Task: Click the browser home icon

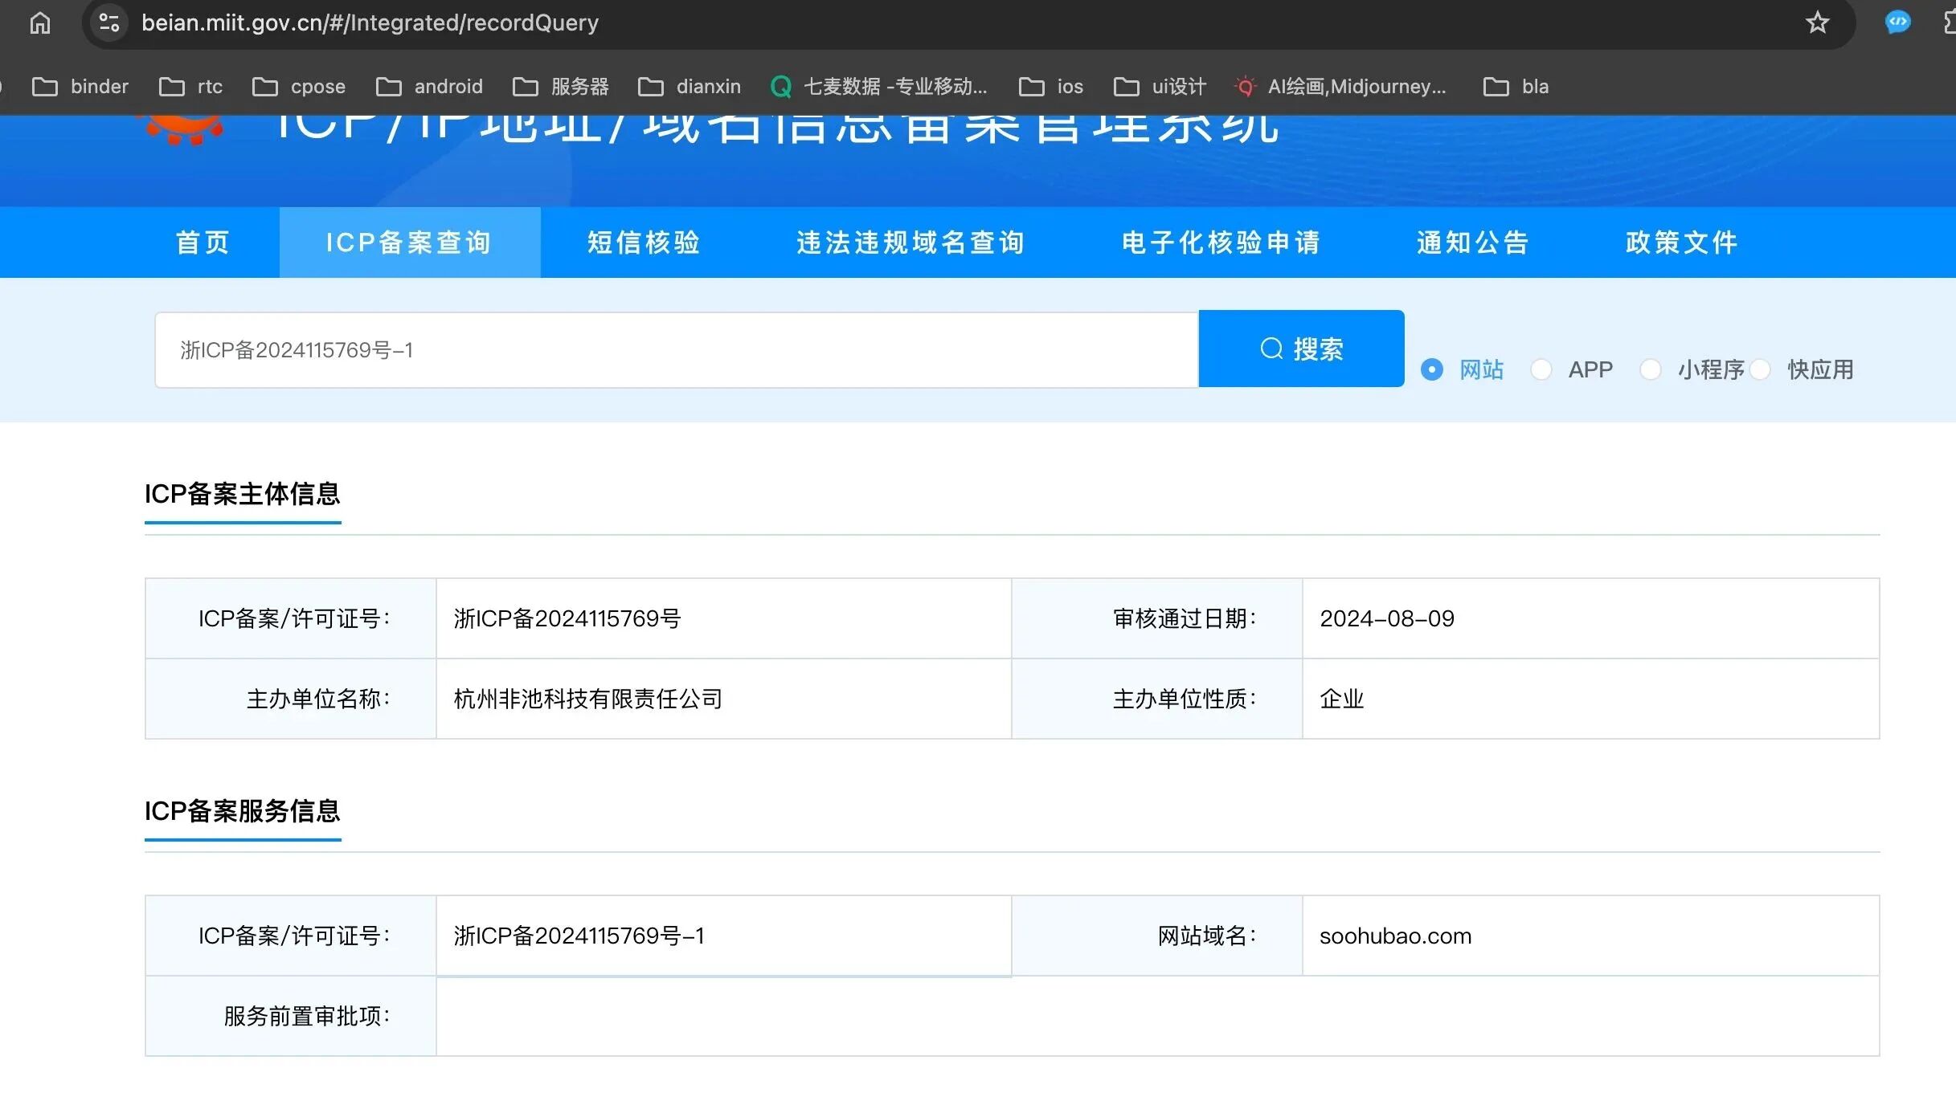Action: 39,22
